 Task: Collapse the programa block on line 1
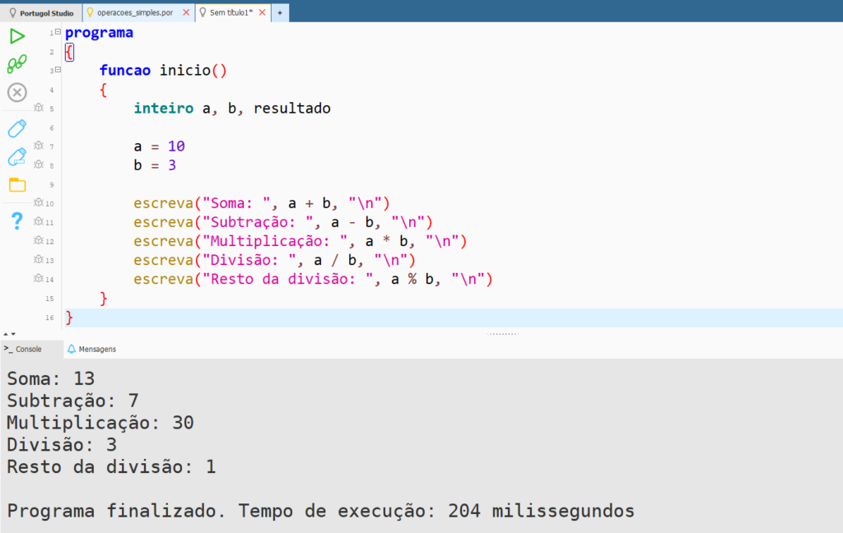(x=58, y=32)
